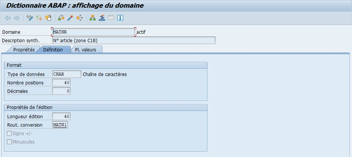Select the Définition tab
The width and height of the screenshot is (352, 157).
[53, 50]
